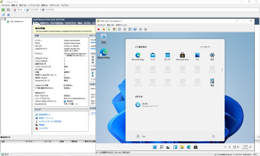Screen dimensions: 260x156
Task: Open the Test user account in the Start menu
Action: pos(141,136)
